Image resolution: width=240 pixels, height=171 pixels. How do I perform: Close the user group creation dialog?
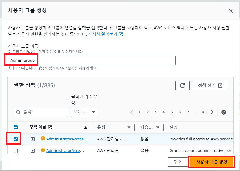pyautogui.click(x=230, y=11)
